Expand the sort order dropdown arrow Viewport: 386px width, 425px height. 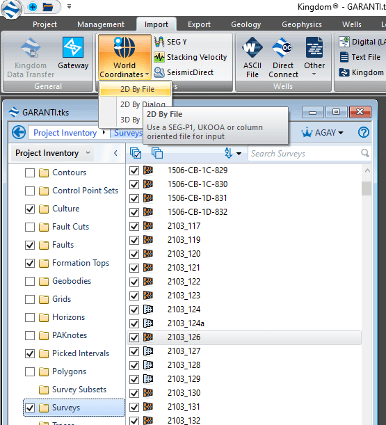pyautogui.click(x=239, y=154)
